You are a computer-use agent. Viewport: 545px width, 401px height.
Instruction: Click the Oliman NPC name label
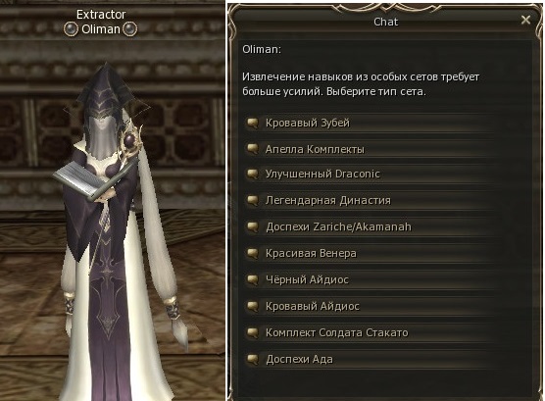[101, 29]
